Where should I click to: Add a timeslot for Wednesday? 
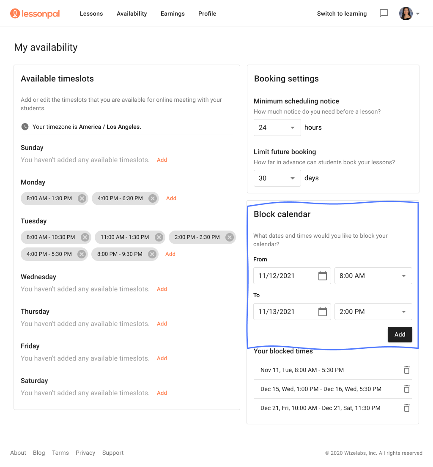point(162,289)
